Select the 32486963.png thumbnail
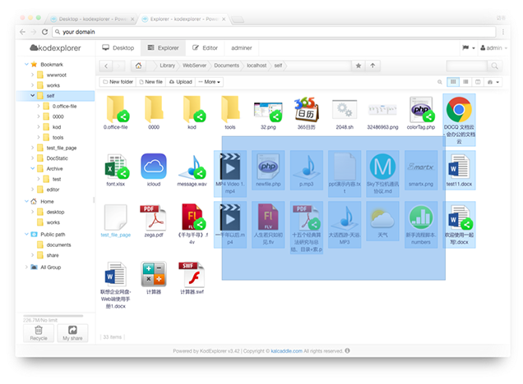The height and width of the screenshot is (384, 523). pos(382,110)
